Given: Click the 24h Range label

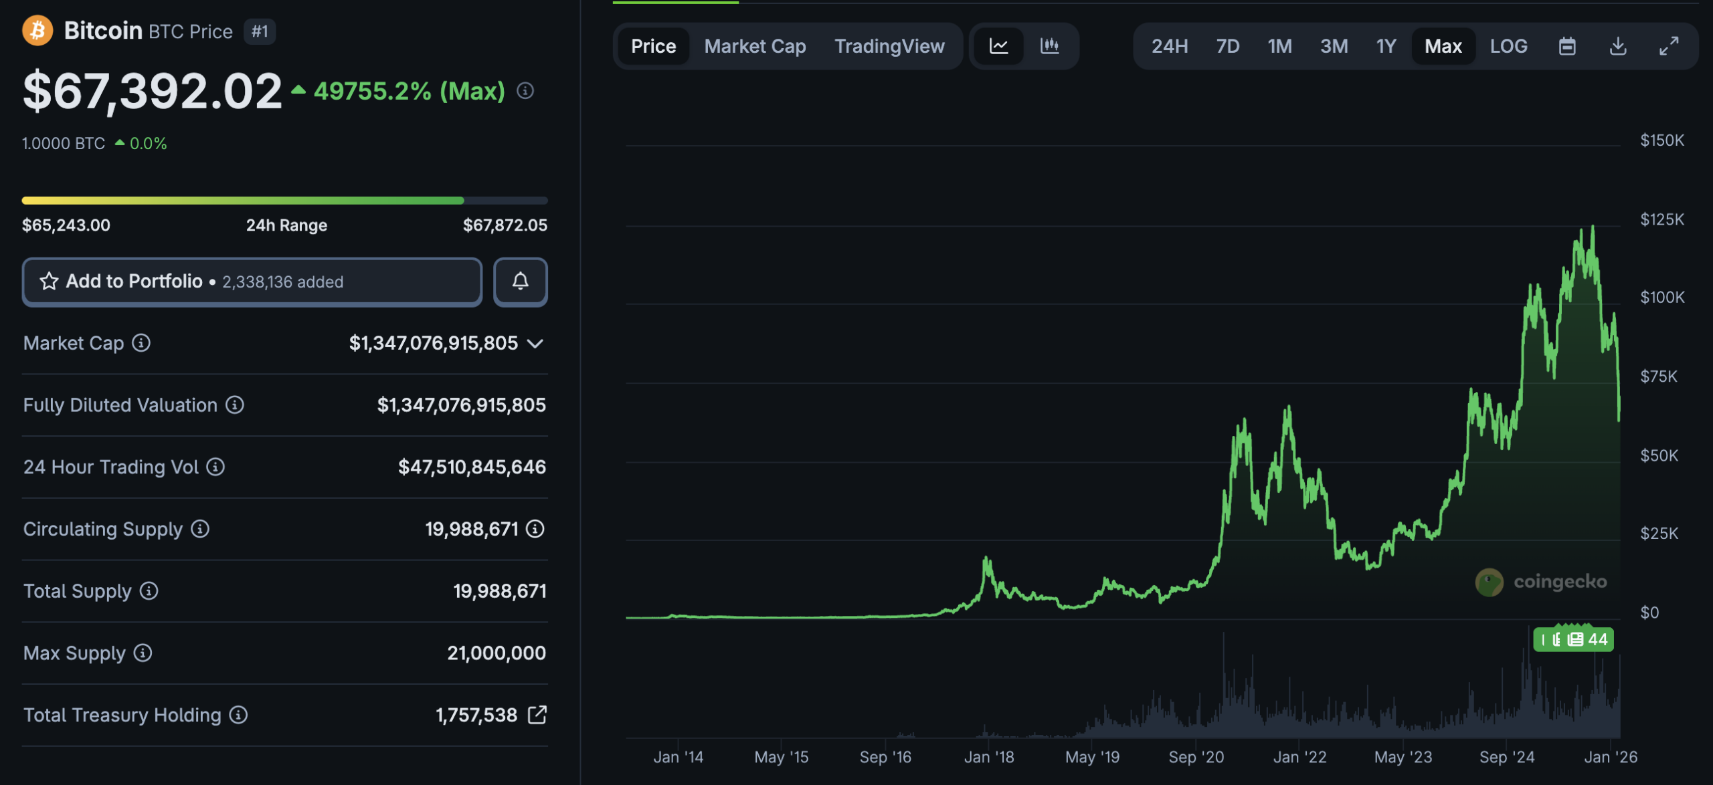Looking at the screenshot, I should click(286, 225).
